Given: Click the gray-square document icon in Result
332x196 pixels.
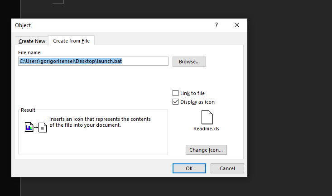Looking at the screenshot, I should (x=43, y=128).
